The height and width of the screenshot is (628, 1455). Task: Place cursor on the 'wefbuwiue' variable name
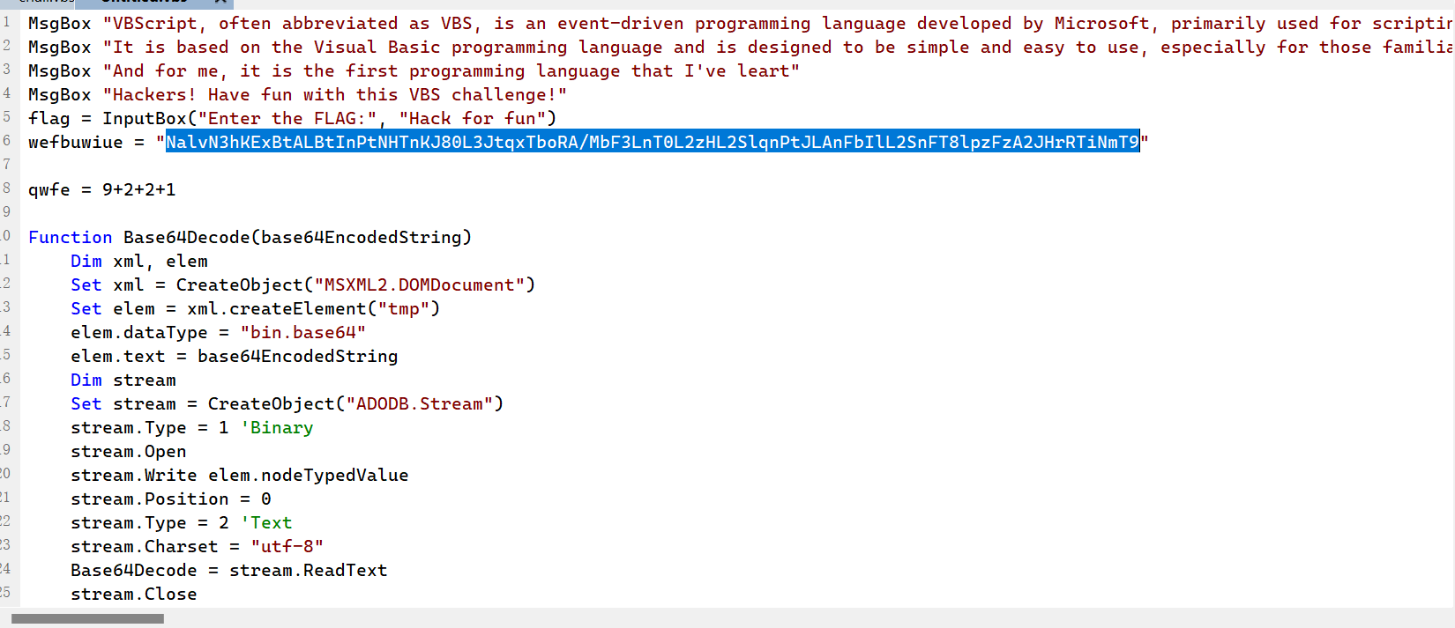(76, 142)
